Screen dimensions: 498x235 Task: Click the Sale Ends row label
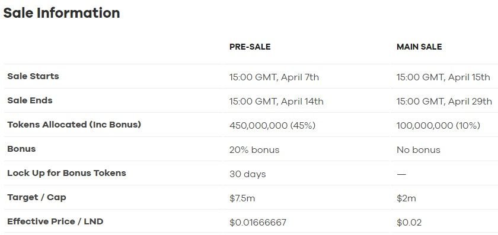[30, 100]
